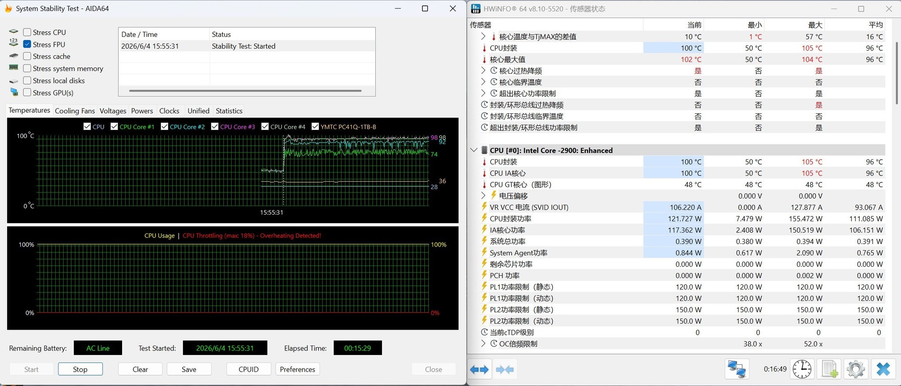This screenshot has height=386, width=901.
Task: Expand 核心温度与TjMAX的差值 row
Action: click(x=483, y=36)
